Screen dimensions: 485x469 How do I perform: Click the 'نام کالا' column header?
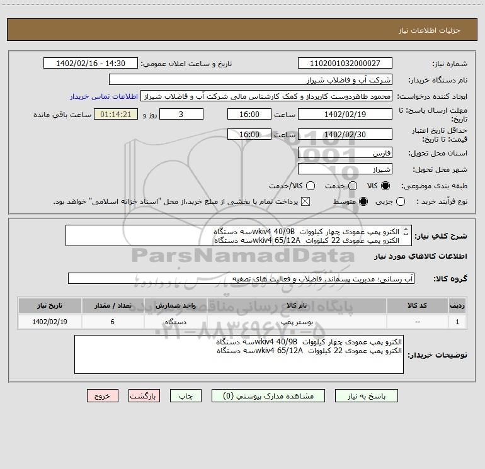[297, 305]
